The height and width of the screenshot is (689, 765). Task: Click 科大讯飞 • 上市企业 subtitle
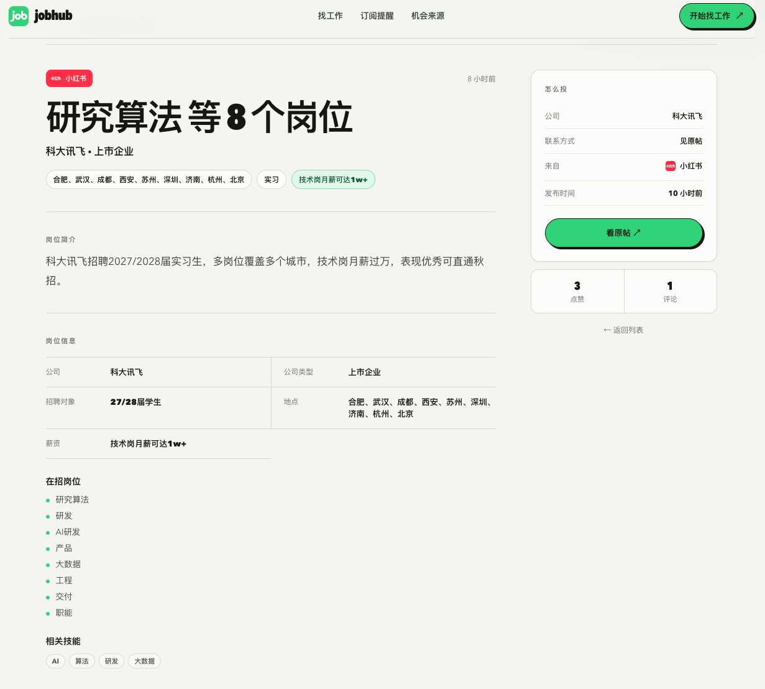tap(89, 151)
